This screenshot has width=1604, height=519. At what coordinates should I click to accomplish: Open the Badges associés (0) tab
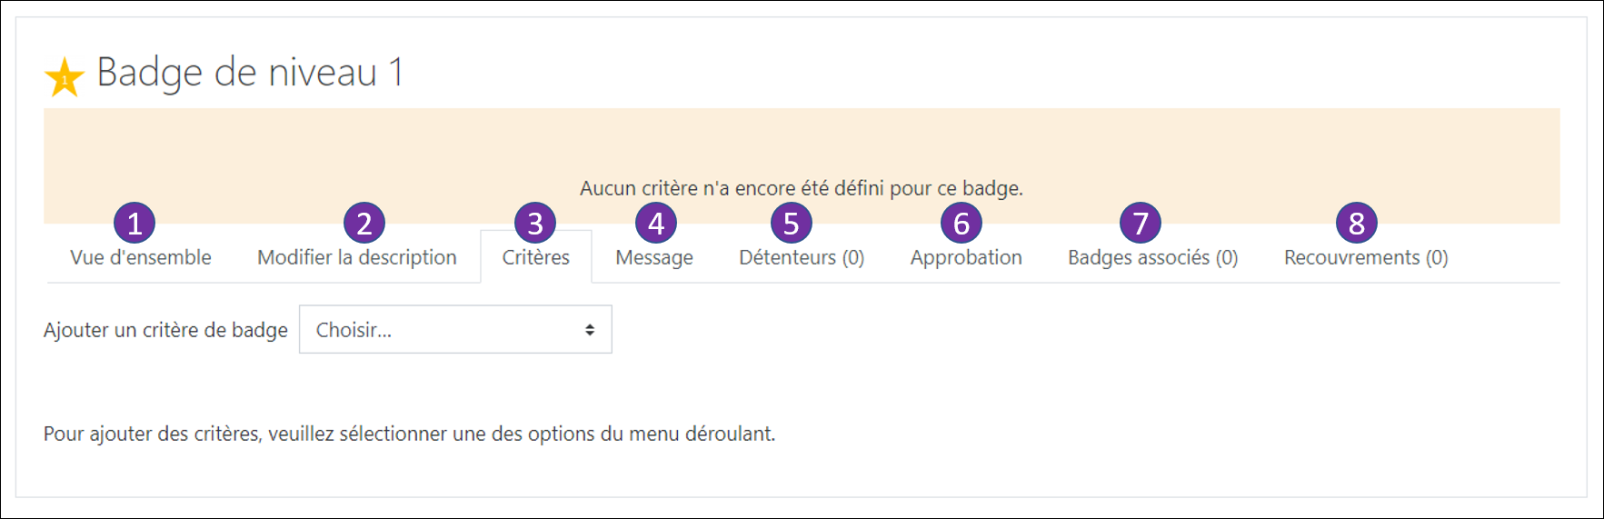[1152, 258]
